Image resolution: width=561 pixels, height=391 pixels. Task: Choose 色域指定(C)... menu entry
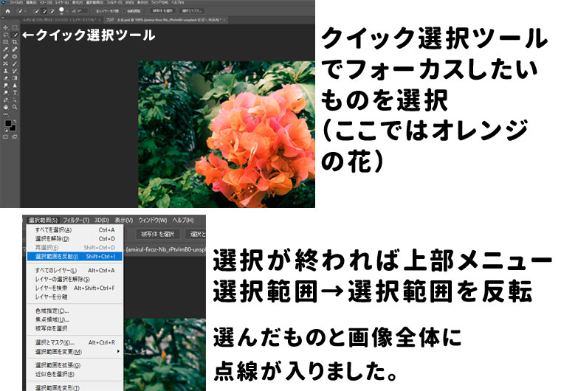coord(75,311)
